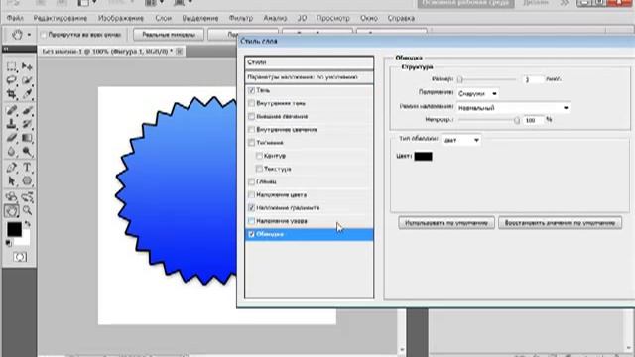The height and width of the screenshot is (357, 635).
Task: Select the Quick Selection tool
Action: pos(27,80)
